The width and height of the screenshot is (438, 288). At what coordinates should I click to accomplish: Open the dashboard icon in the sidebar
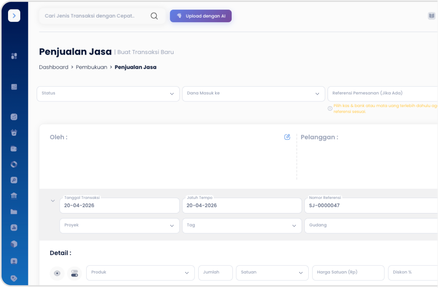[14, 56]
